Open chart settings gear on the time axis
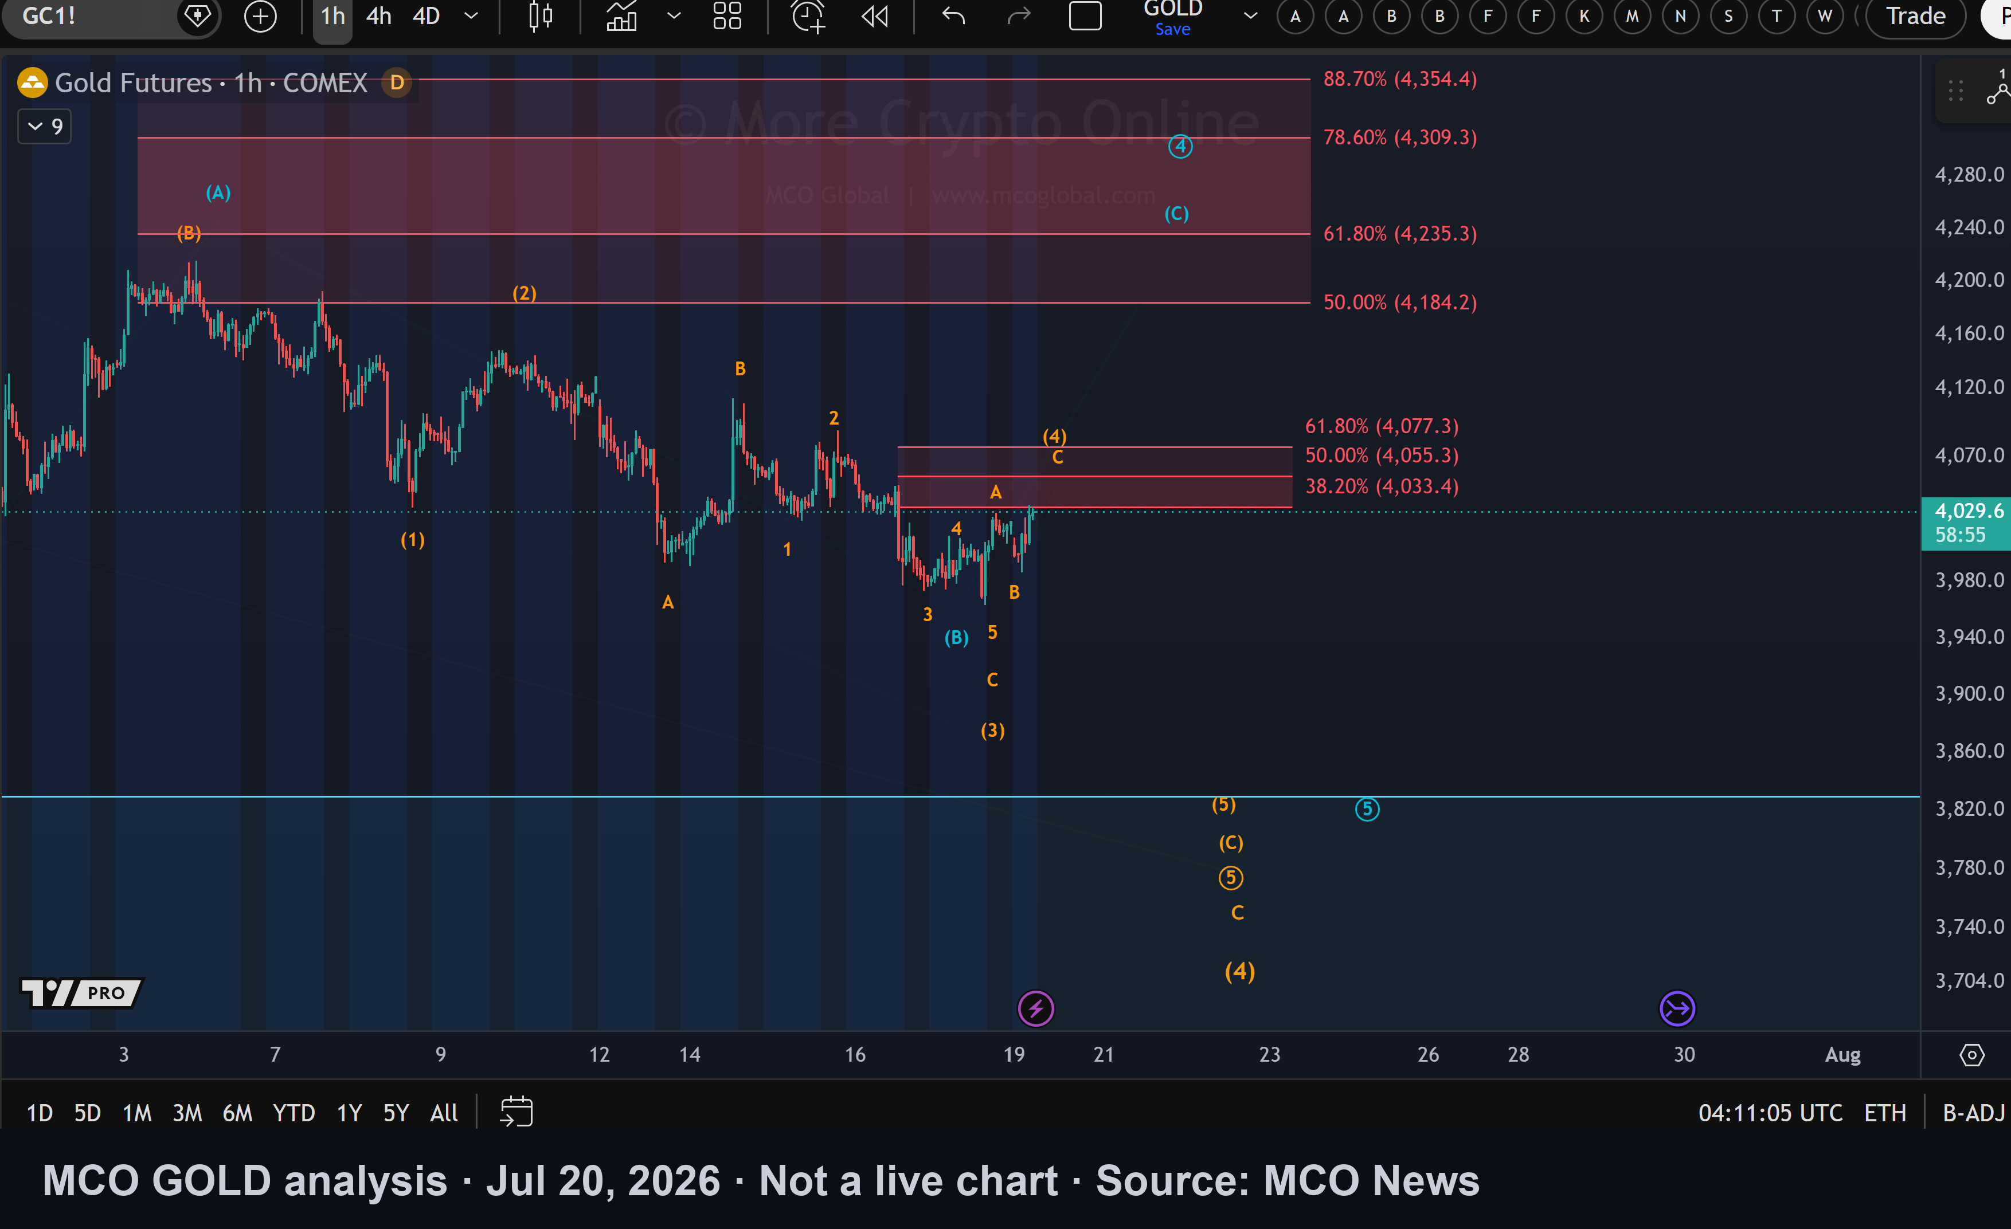Viewport: 2011px width, 1229px height. pos(1972,1054)
